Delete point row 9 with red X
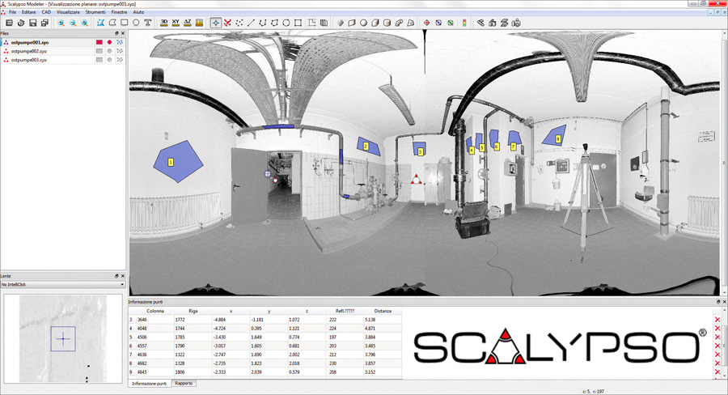728x395 pixels. (x=717, y=372)
